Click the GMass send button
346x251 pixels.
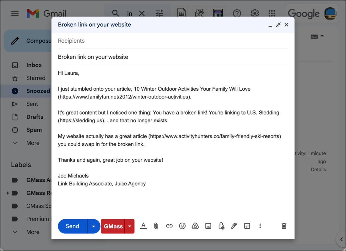coord(113,226)
